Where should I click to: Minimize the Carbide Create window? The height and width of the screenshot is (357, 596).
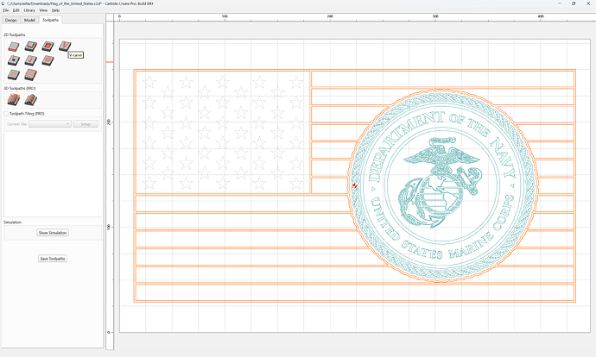tap(560, 3)
